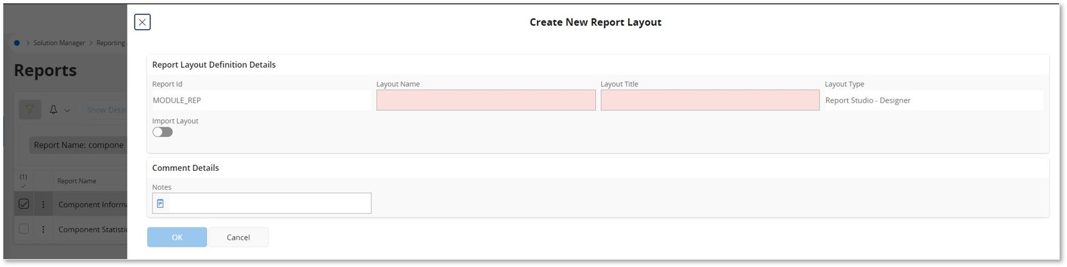1067x267 pixels.
Task: Go to Reporting in the breadcrumb
Action: coord(110,43)
